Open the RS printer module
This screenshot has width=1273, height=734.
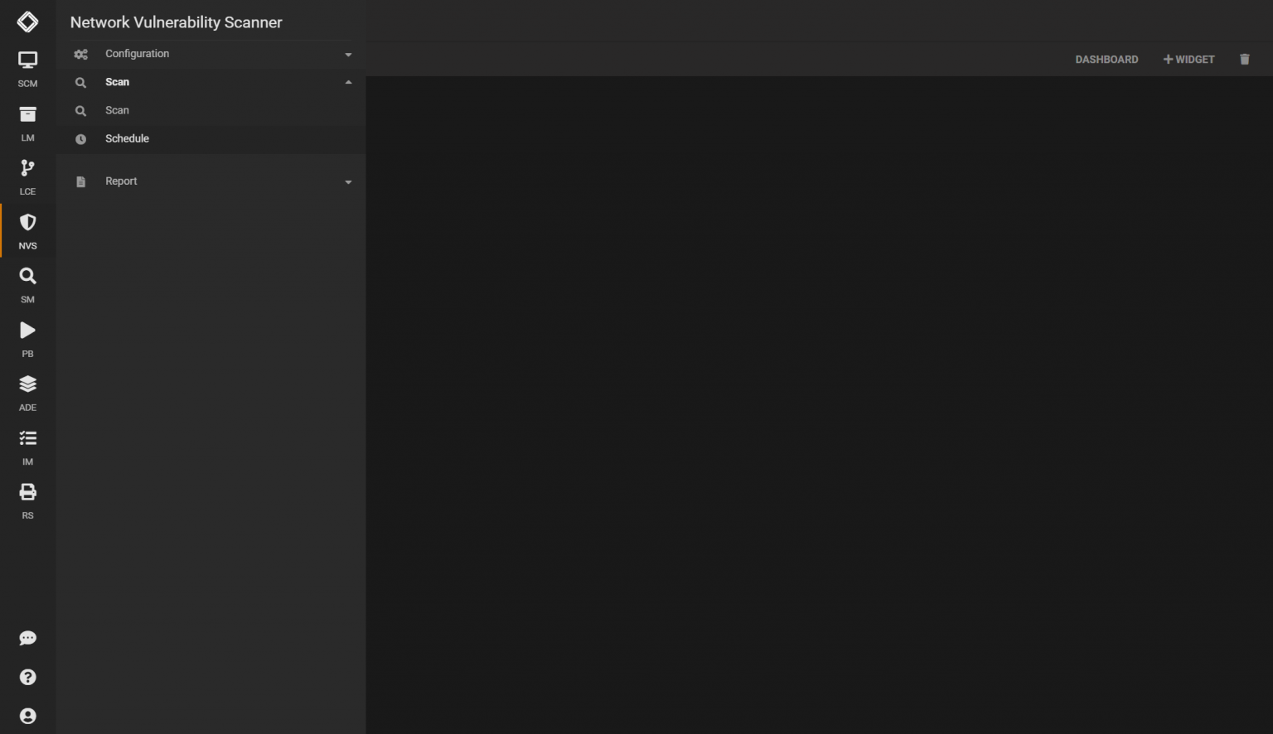(x=27, y=500)
